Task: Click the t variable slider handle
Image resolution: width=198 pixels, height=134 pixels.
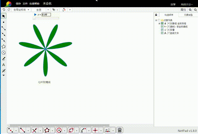Action: click(x=34, y=18)
